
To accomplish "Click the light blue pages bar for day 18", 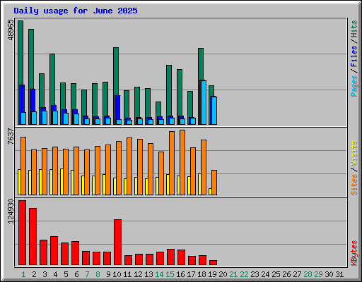I will [204, 102].
